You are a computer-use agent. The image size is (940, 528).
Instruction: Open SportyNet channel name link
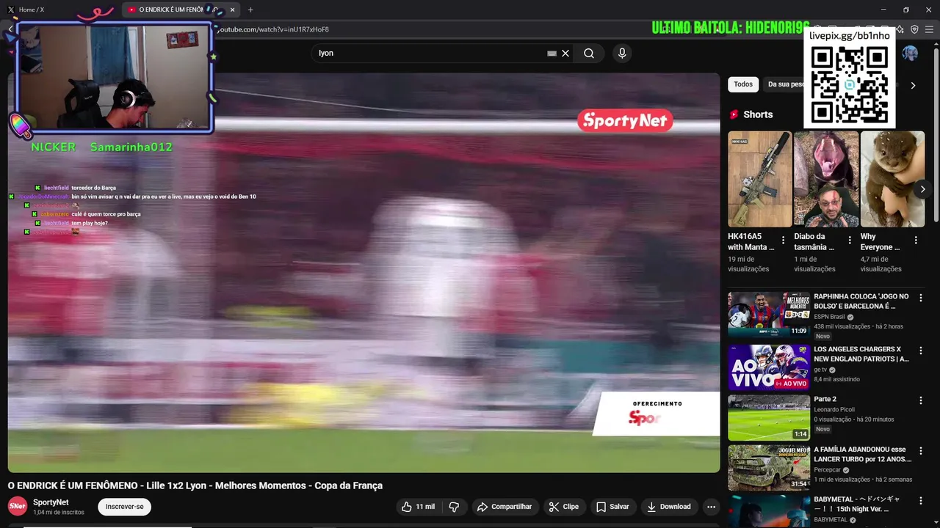click(x=51, y=502)
